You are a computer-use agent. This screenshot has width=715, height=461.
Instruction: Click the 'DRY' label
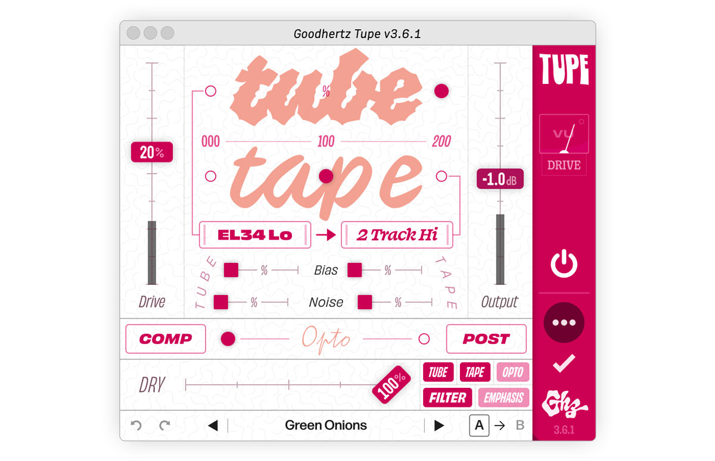point(152,385)
